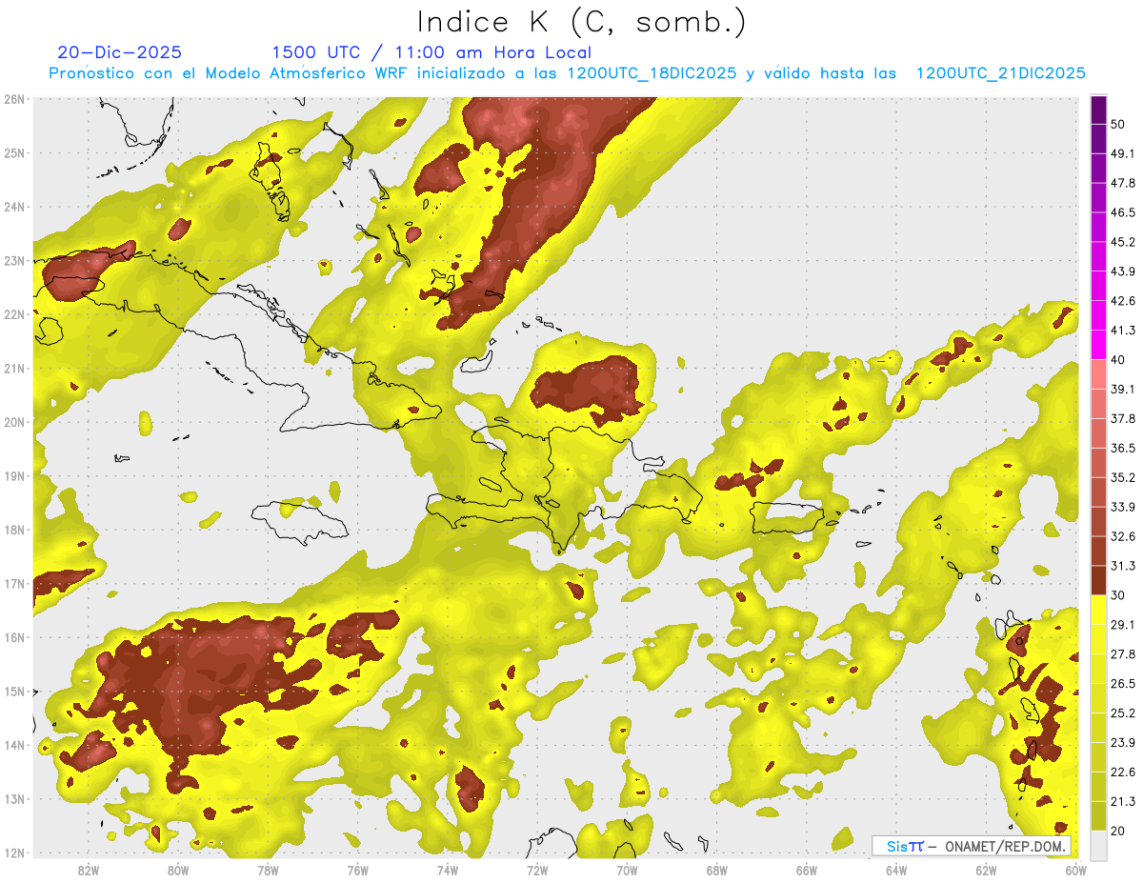Viewport: 1143px width, 883px height.
Task: Click the "31.3" colorbar label
Action: tap(1122, 566)
